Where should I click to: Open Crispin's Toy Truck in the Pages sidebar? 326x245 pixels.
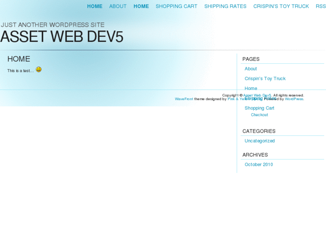(x=265, y=79)
